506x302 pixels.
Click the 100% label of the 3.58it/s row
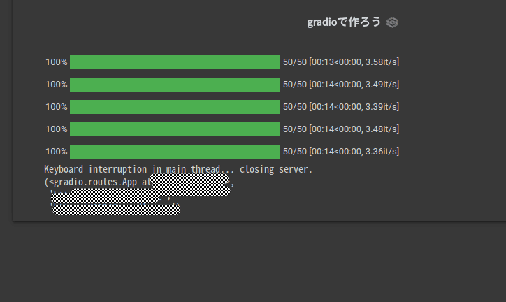coord(57,62)
